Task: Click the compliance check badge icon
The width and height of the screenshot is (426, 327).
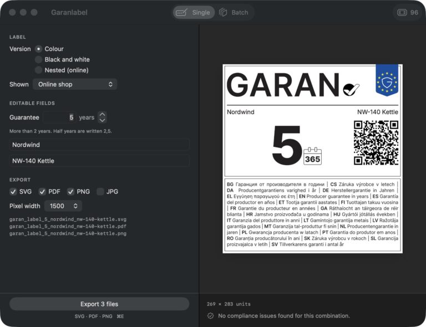Action: pyautogui.click(x=210, y=315)
